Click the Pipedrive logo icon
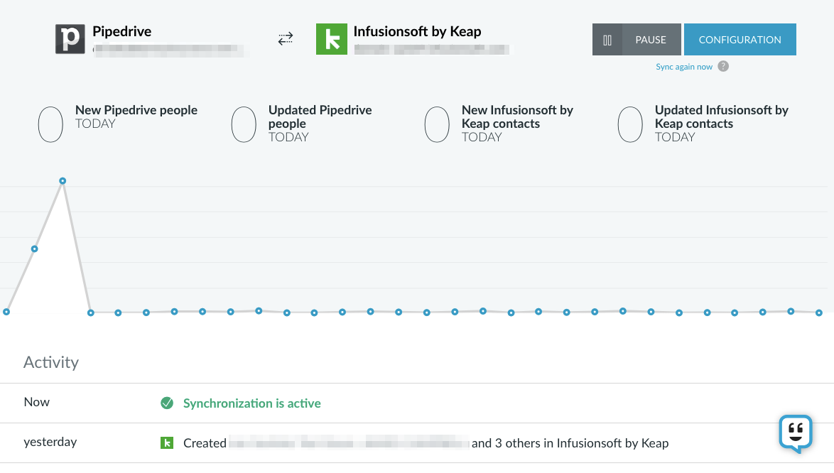Screen dimensions: 834x473 tap(70, 39)
